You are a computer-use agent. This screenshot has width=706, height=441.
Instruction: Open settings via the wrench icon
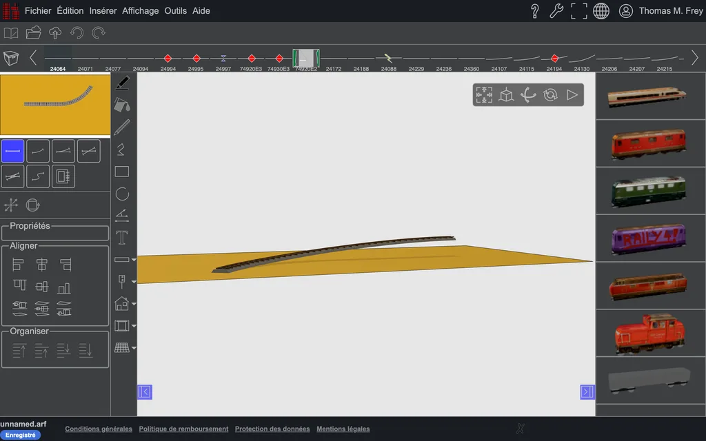tap(556, 11)
